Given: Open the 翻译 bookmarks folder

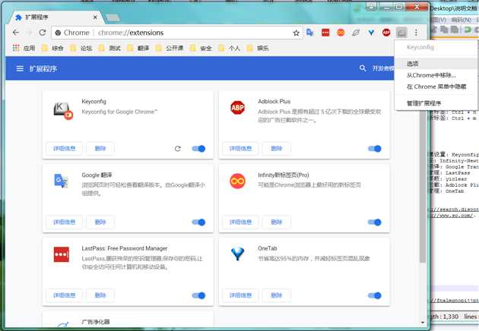Looking at the screenshot, I should (x=138, y=48).
